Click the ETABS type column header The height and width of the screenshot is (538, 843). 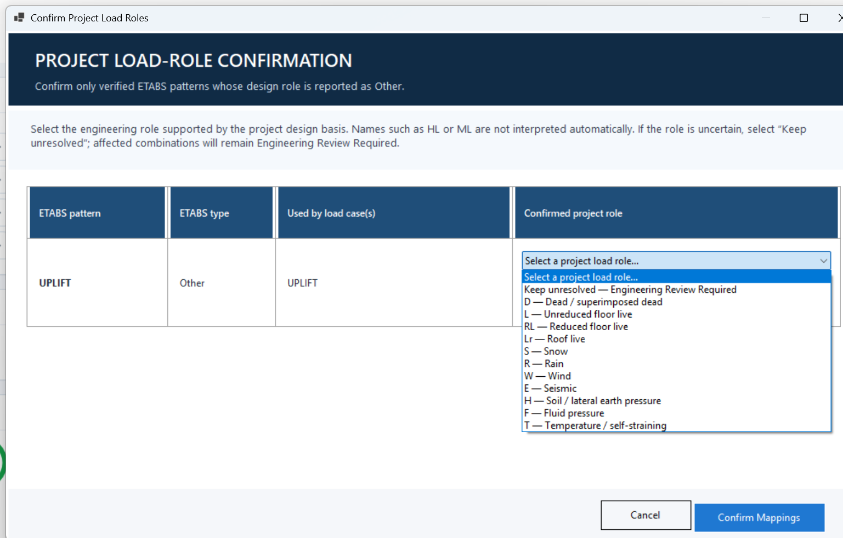[x=222, y=213]
